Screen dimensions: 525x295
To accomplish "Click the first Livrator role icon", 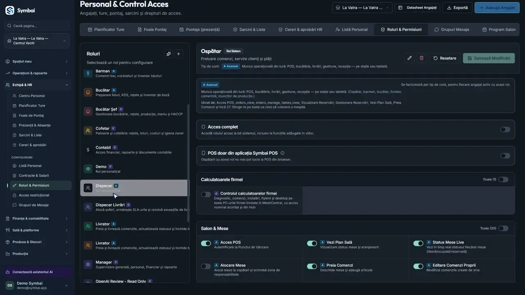I will coord(88,226).
